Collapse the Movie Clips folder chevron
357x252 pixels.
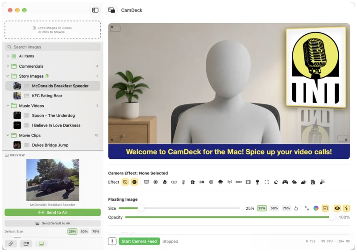point(8,135)
